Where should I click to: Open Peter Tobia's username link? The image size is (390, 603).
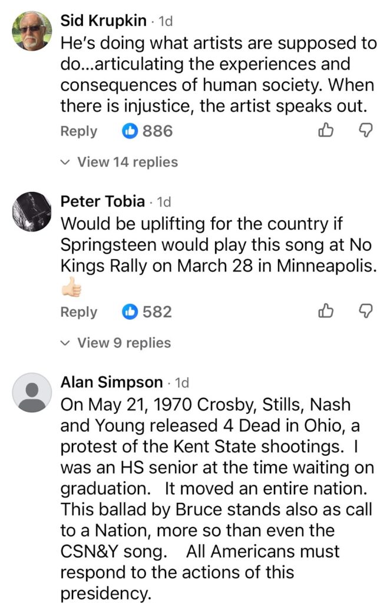tap(103, 201)
